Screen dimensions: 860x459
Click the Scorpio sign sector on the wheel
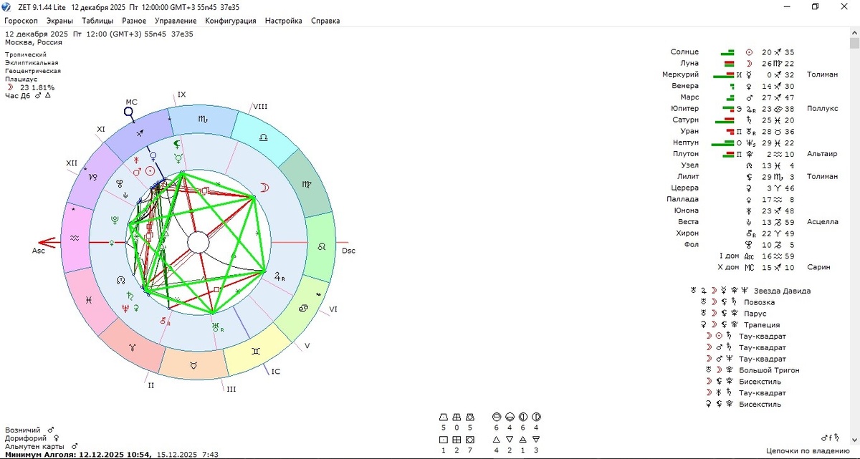point(204,120)
